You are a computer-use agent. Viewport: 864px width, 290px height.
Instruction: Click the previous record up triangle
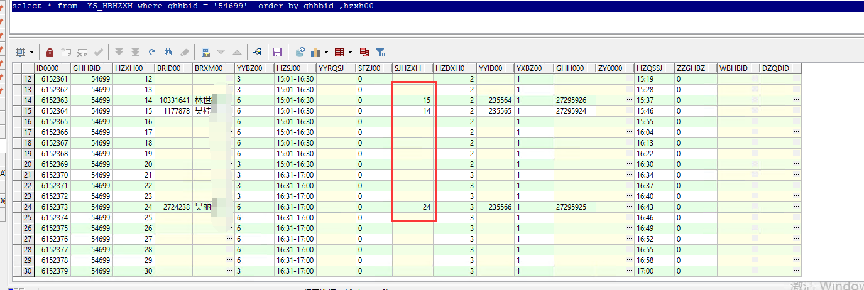click(x=237, y=52)
